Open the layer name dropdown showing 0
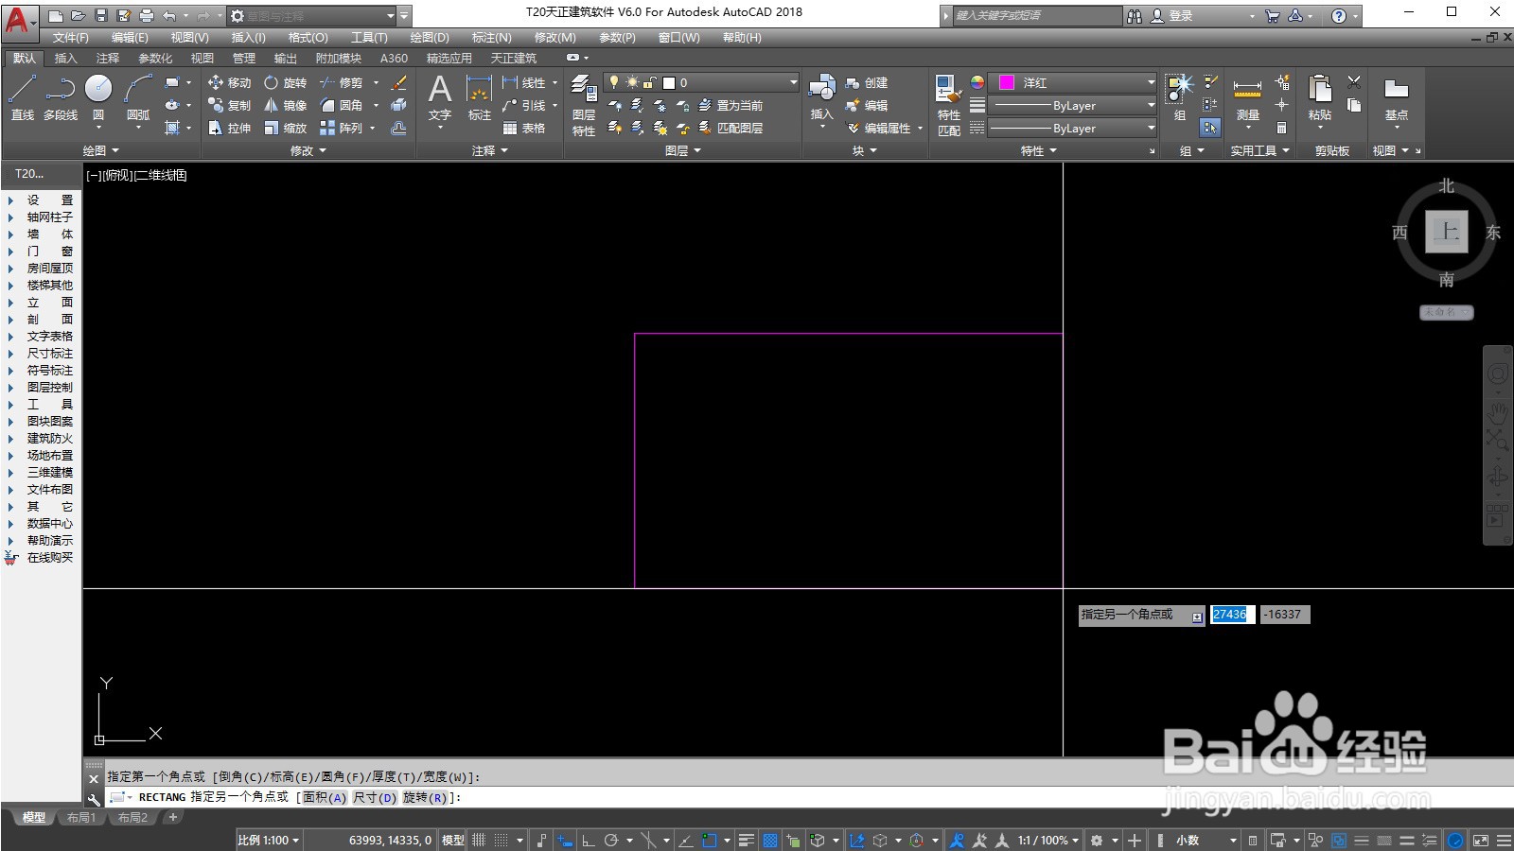The width and height of the screenshot is (1514, 851). pos(702,83)
